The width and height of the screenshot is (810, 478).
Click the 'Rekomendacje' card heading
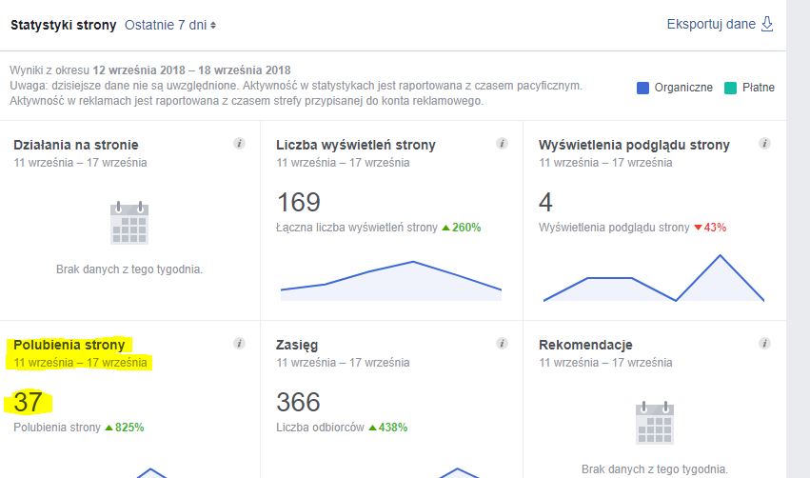[x=585, y=345]
